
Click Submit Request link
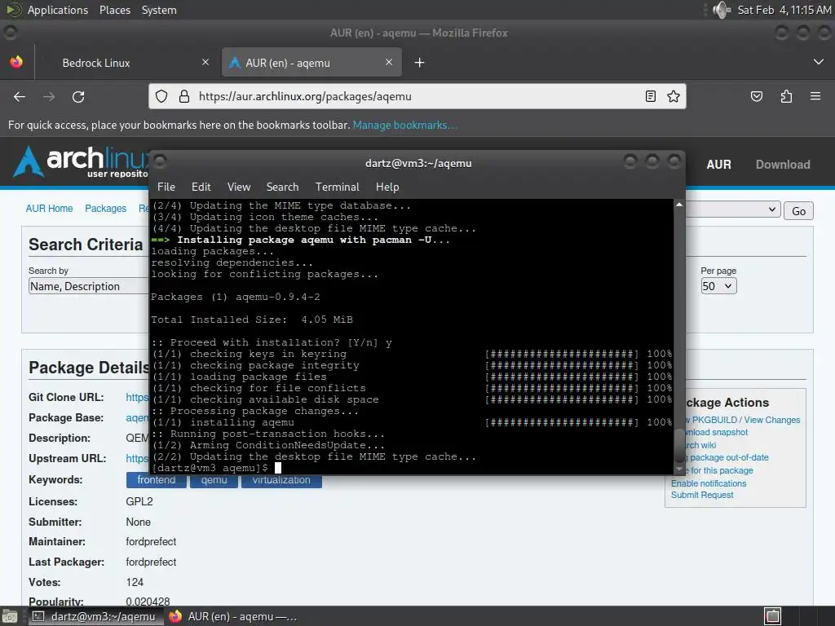[x=702, y=495]
